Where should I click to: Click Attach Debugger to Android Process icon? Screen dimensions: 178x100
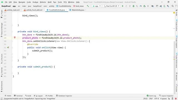(144, 6)
